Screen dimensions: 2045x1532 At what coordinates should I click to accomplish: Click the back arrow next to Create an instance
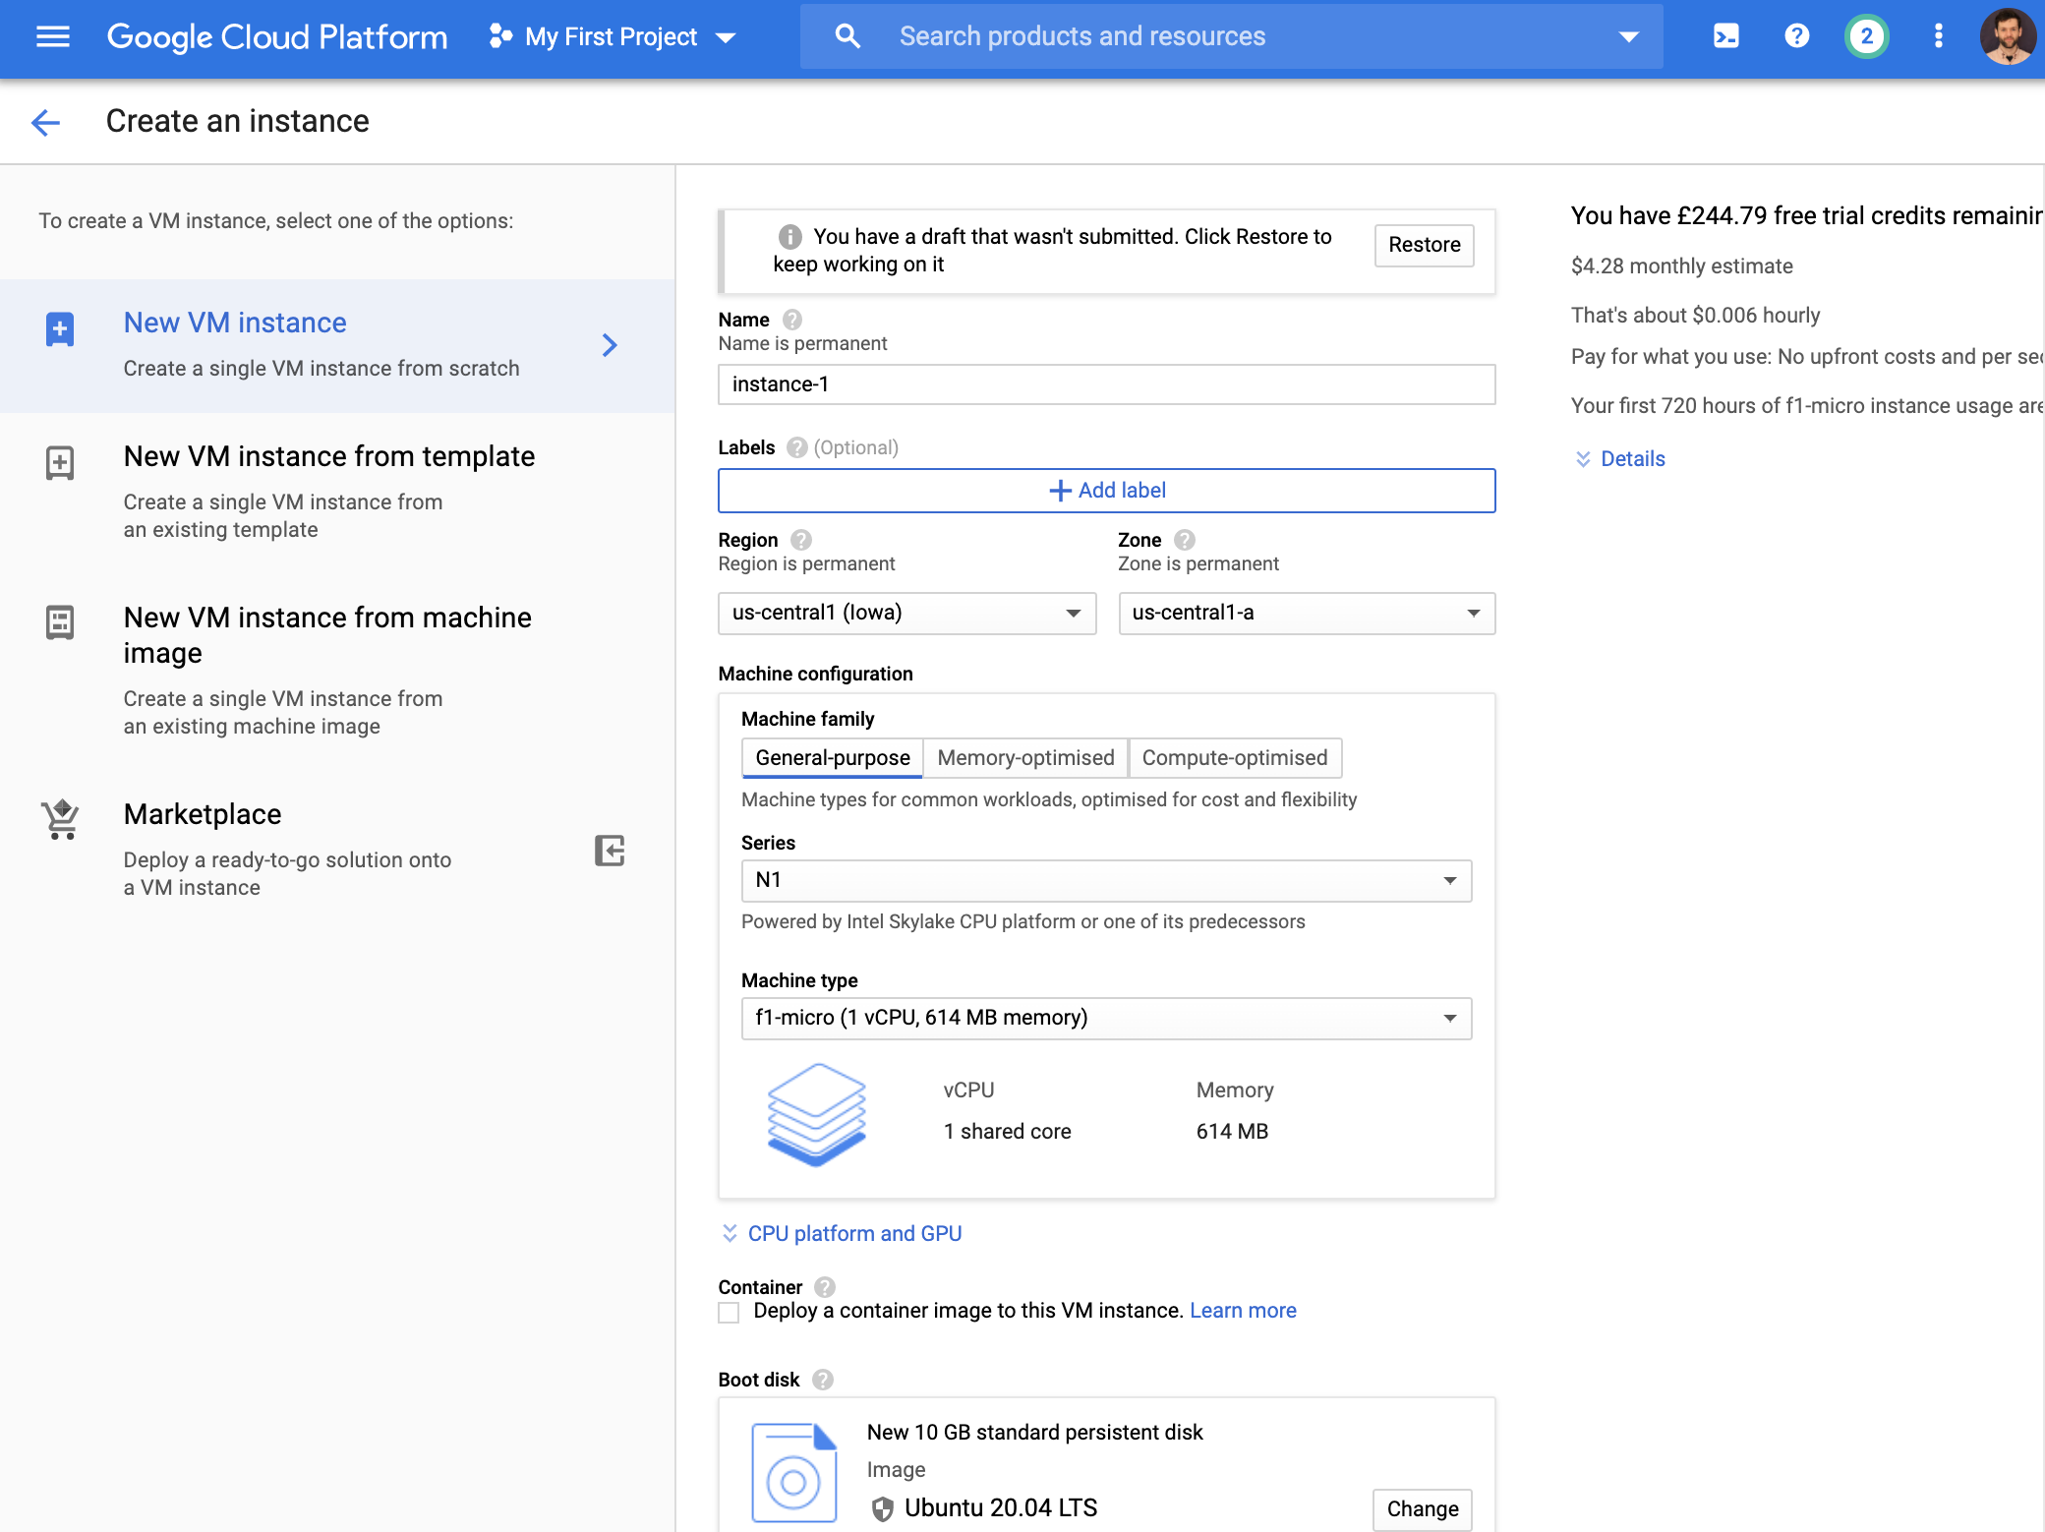44,122
